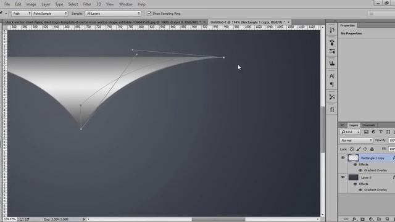This screenshot has height=222, width=395.
Task: Click the Rectangle 1 copy layer thumbnail
Action: pyautogui.click(x=353, y=158)
